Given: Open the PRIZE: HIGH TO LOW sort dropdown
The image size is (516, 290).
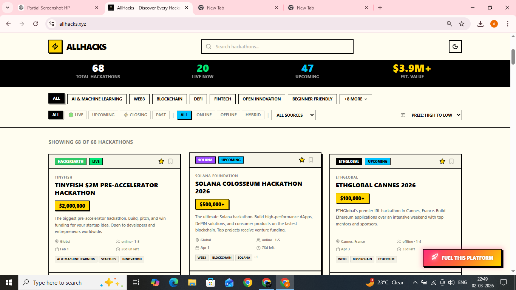Looking at the screenshot, I should click(434, 115).
